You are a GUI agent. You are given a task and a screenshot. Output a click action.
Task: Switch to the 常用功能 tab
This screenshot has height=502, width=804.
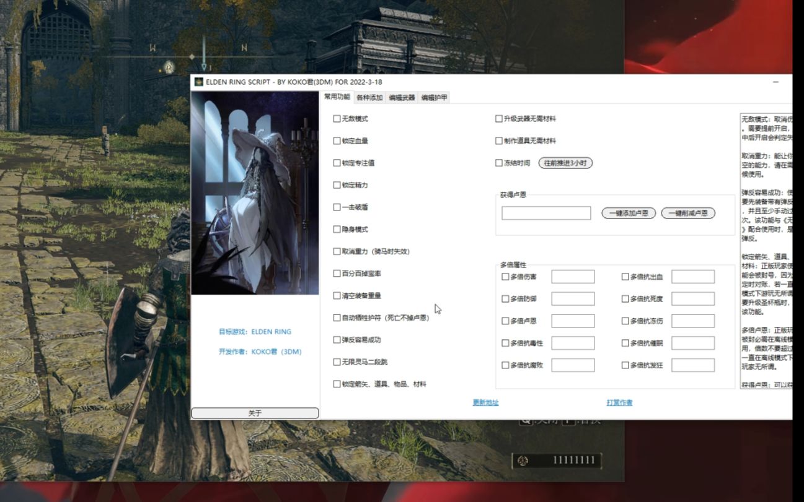337,97
